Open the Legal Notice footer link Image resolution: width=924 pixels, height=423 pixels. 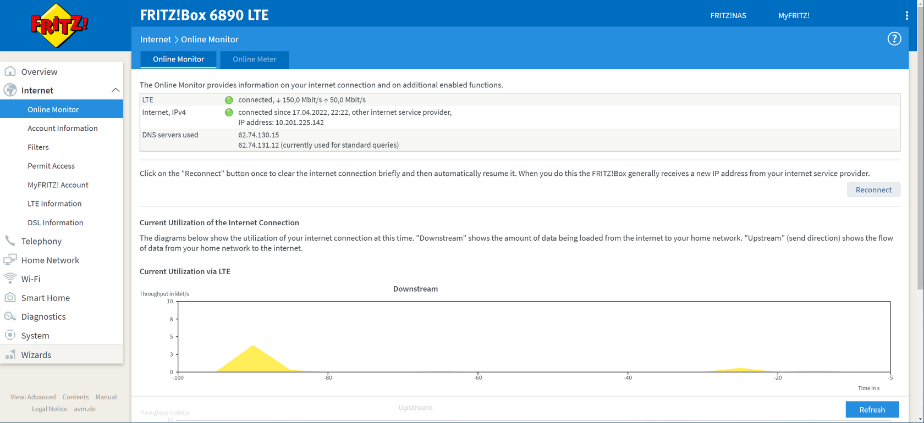point(50,409)
